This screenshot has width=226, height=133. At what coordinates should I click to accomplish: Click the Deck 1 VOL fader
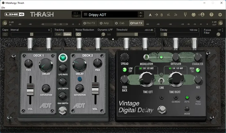(x=30, y=90)
